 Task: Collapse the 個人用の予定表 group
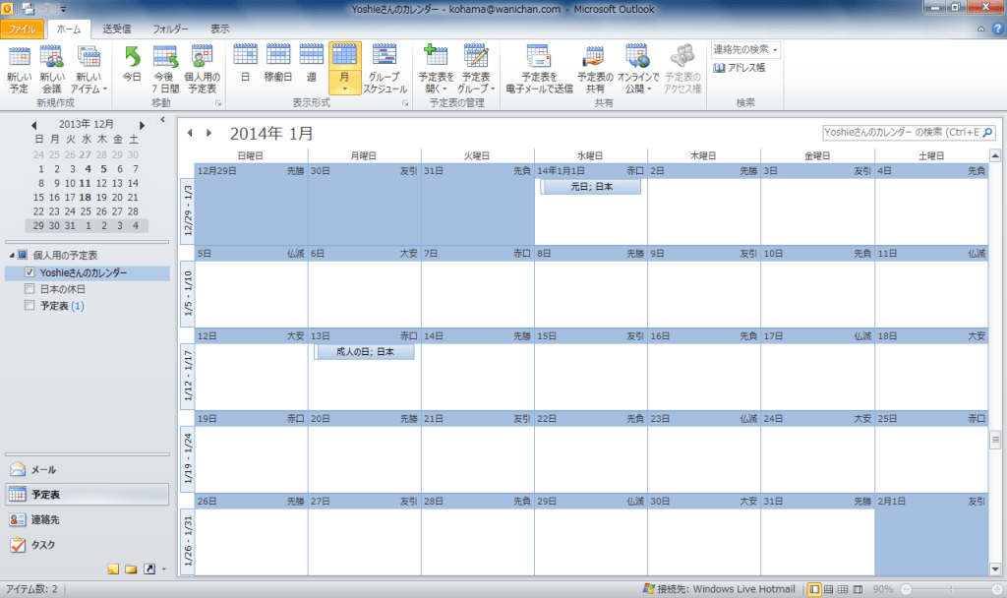tap(12, 255)
